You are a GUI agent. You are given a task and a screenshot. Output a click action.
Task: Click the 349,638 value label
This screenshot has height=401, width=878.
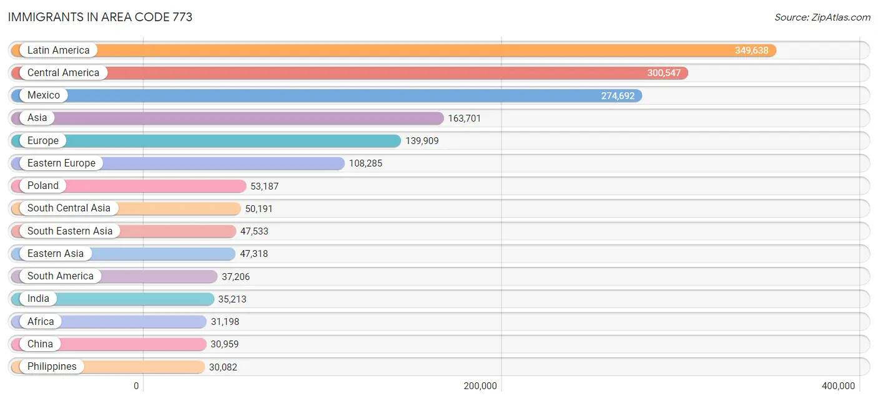(751, 51)
